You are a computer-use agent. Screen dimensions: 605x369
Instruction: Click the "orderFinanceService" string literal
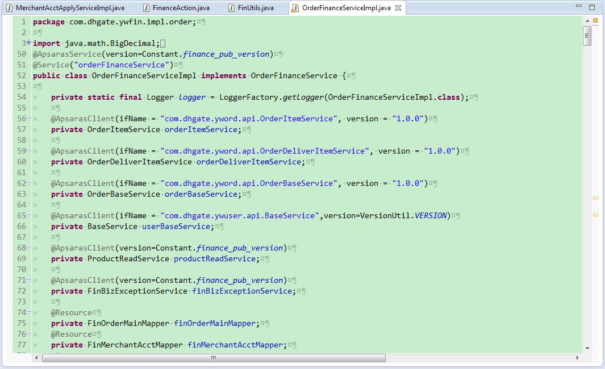coord(122,65)
